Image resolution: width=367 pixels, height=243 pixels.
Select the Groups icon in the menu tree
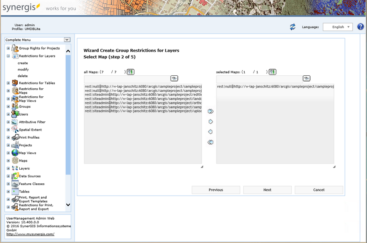(x=14, y=107)
